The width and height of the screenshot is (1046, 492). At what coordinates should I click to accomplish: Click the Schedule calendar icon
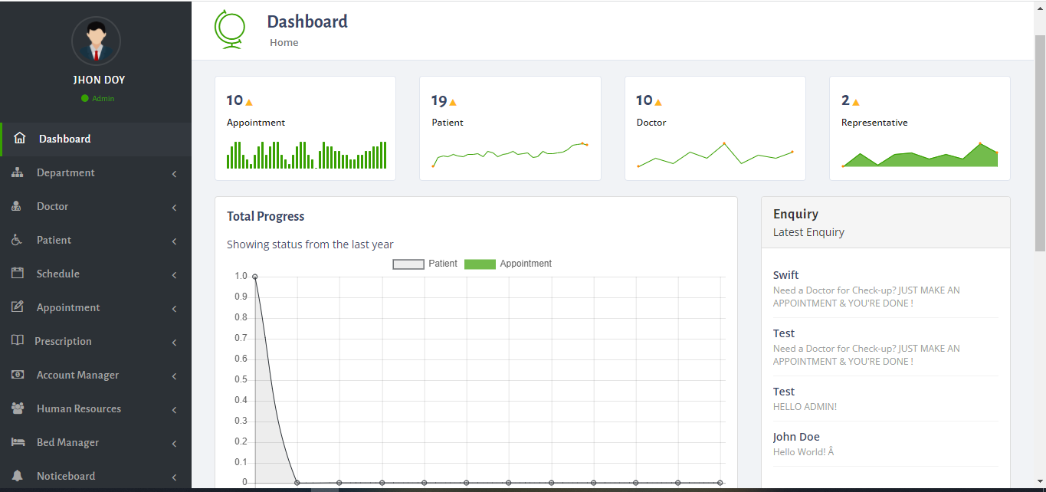(18, 274)
